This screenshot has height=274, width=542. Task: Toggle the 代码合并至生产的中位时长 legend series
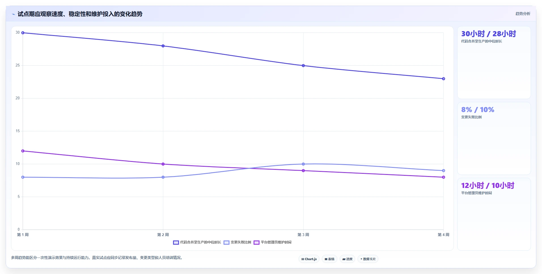click(197, 242)
